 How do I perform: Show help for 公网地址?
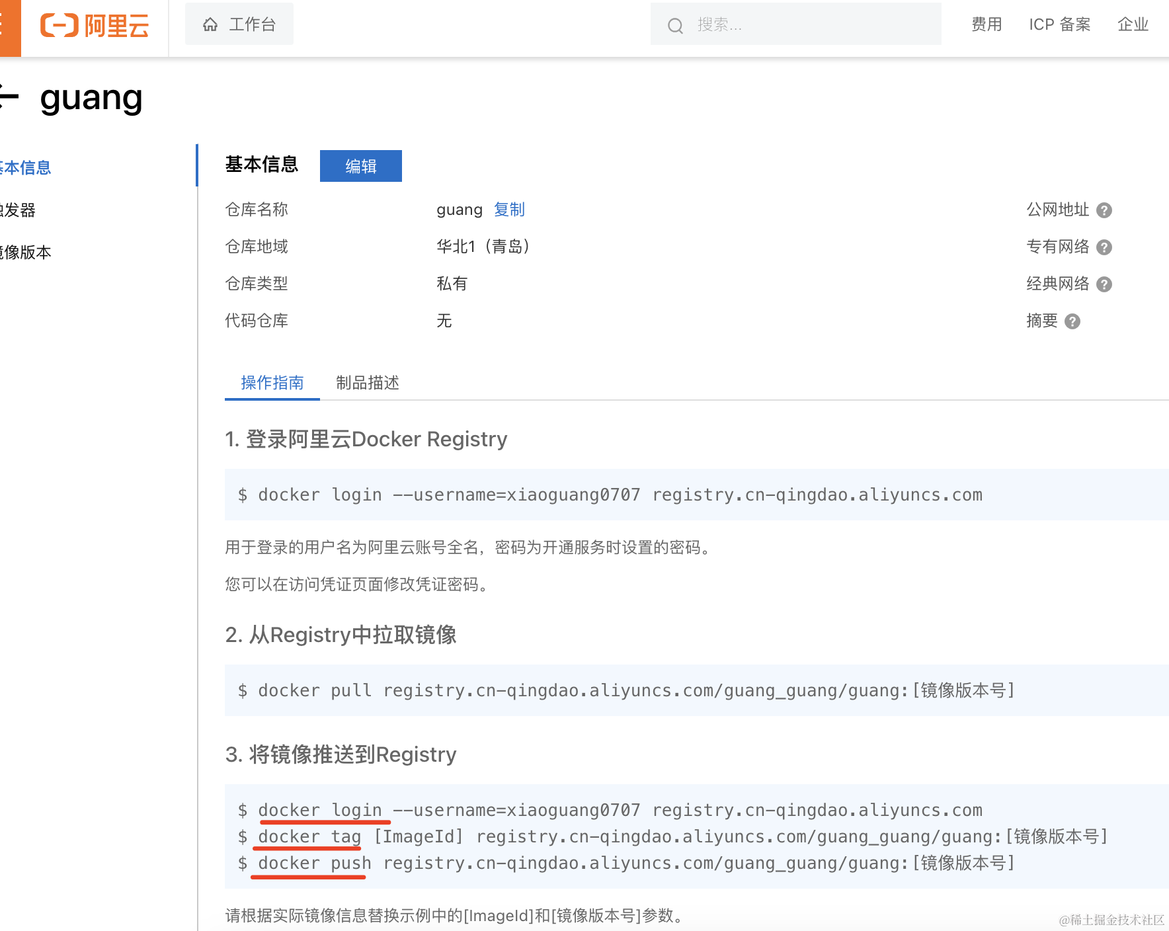click(x=1104, y=210)
